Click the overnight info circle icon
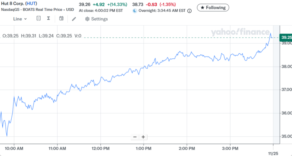Screen dimensions: 292x156 [189, 11]
